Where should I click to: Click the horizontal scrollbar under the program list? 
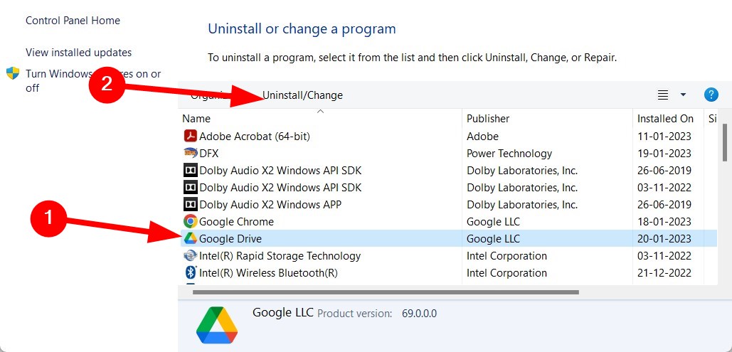[386, 292]
